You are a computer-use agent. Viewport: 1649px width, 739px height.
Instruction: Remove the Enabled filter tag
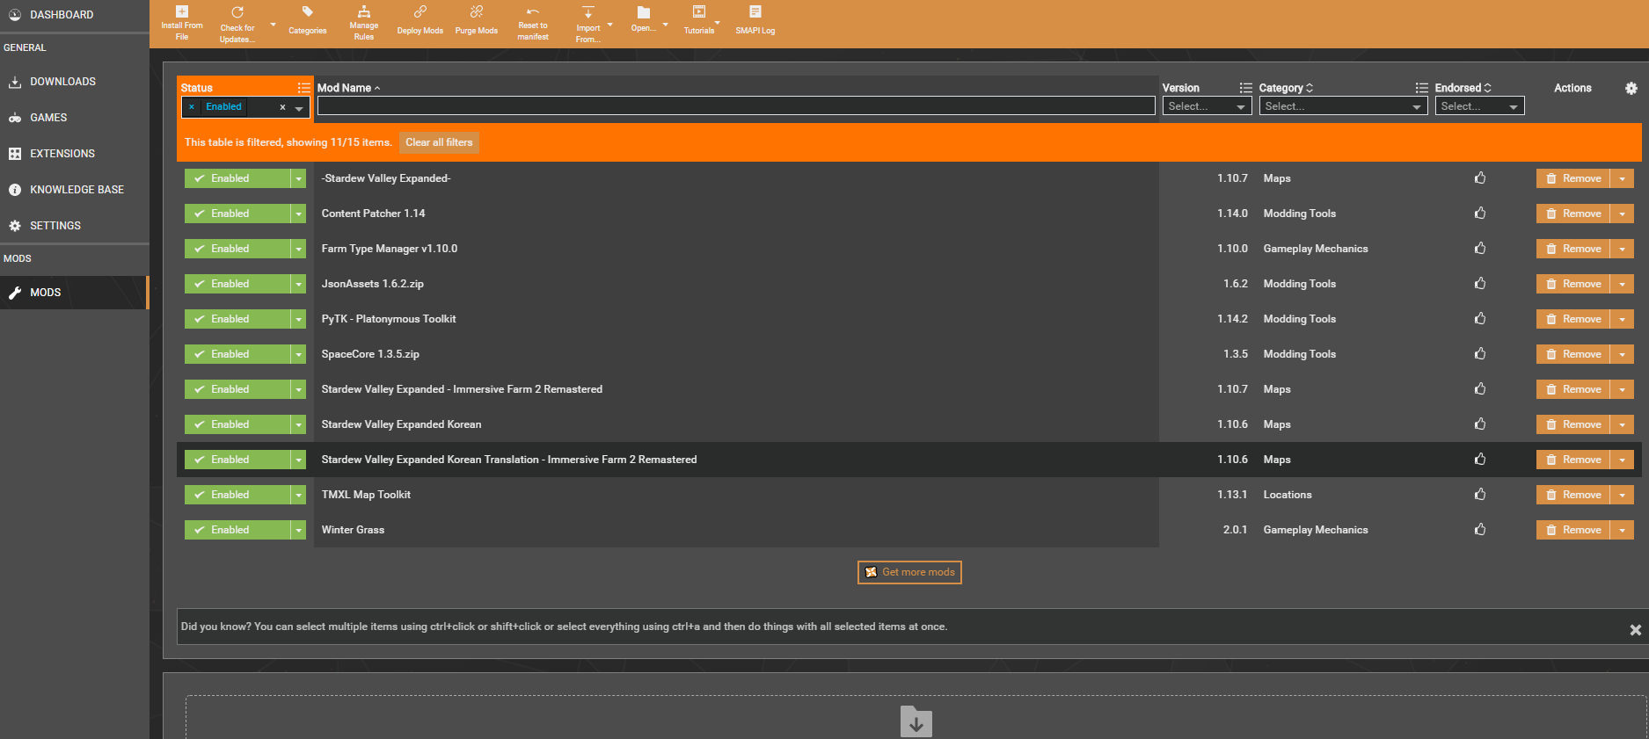tap(191, 107)
